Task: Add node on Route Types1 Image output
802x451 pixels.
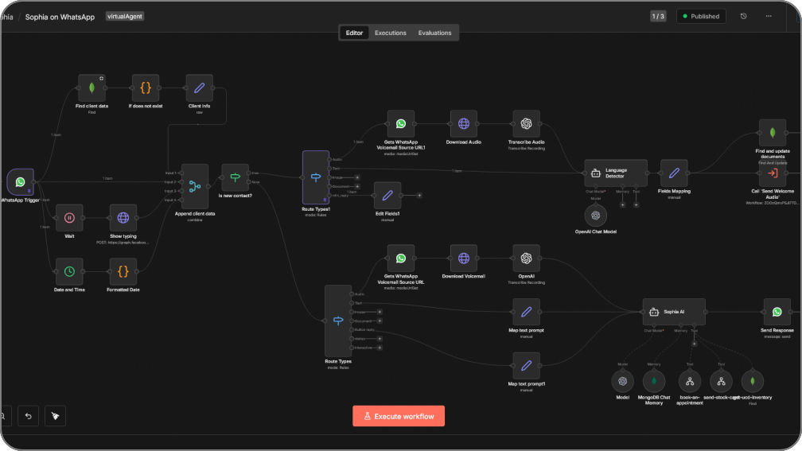Action: click(357, 177)
